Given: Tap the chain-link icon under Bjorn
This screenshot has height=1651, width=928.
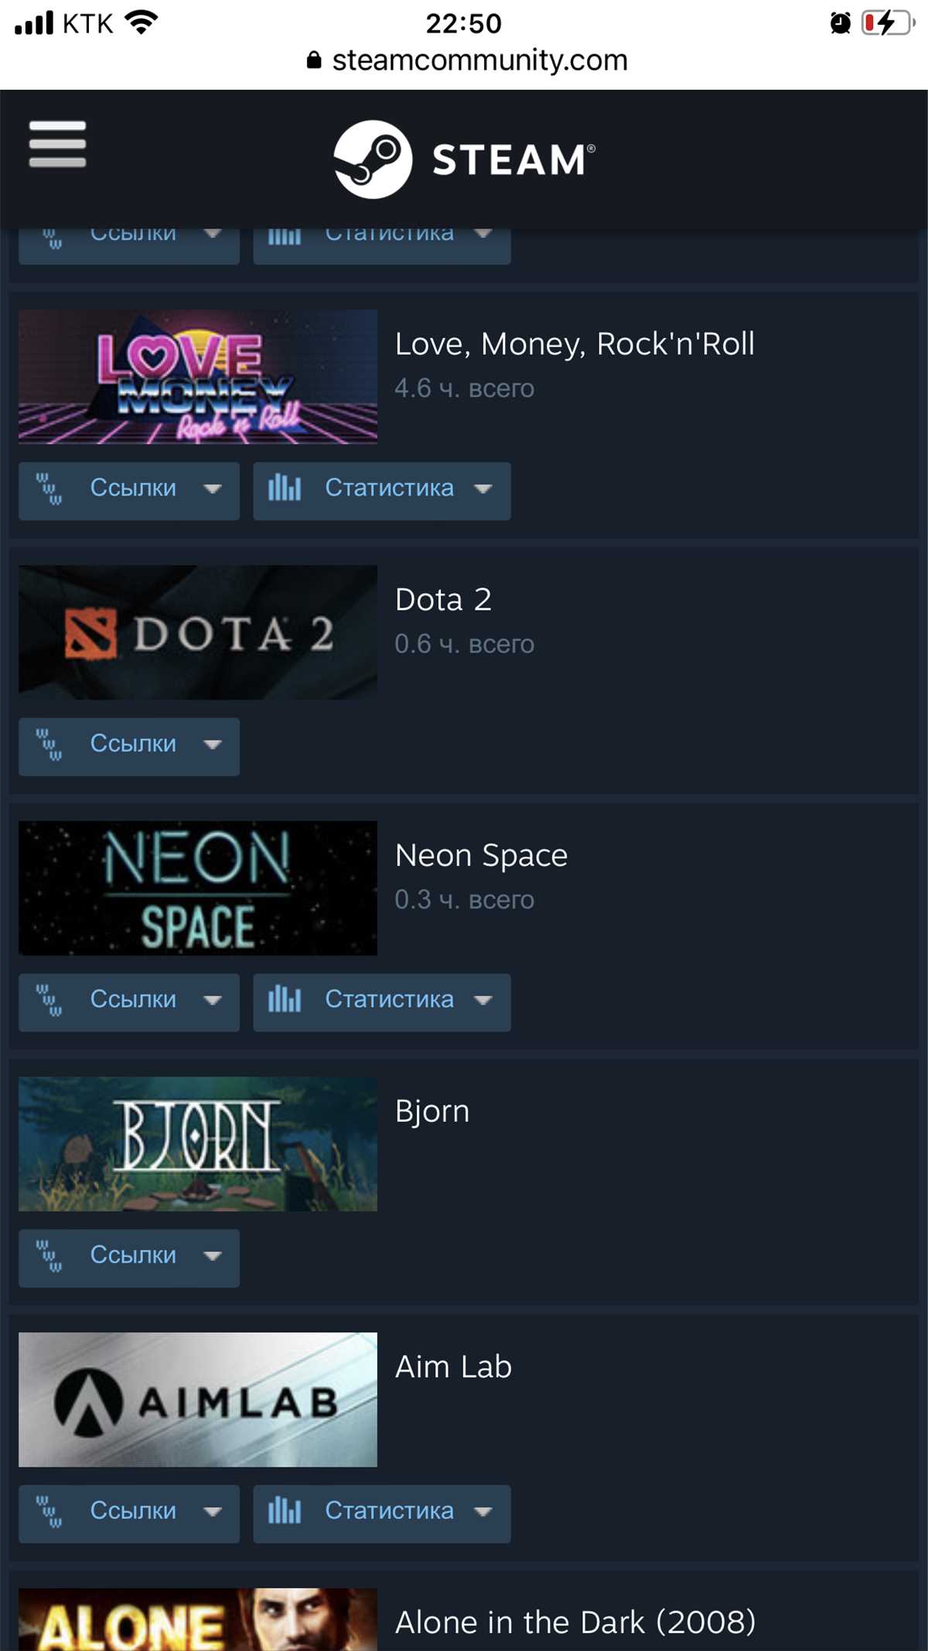Looking at the screenshot, I should [49, 1255].
